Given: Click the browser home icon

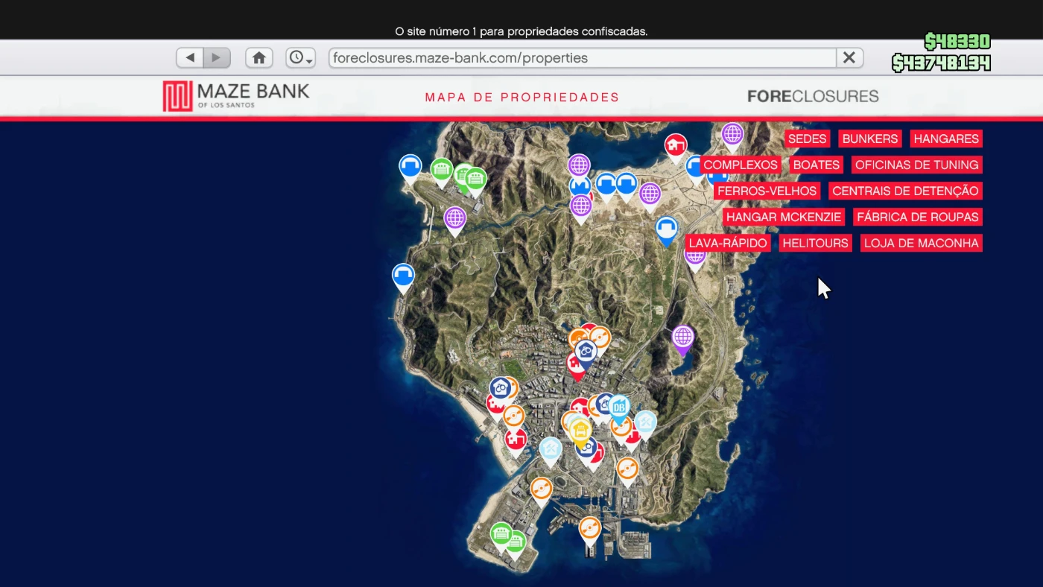Looking at the screenshot, I should pos(259,58).
